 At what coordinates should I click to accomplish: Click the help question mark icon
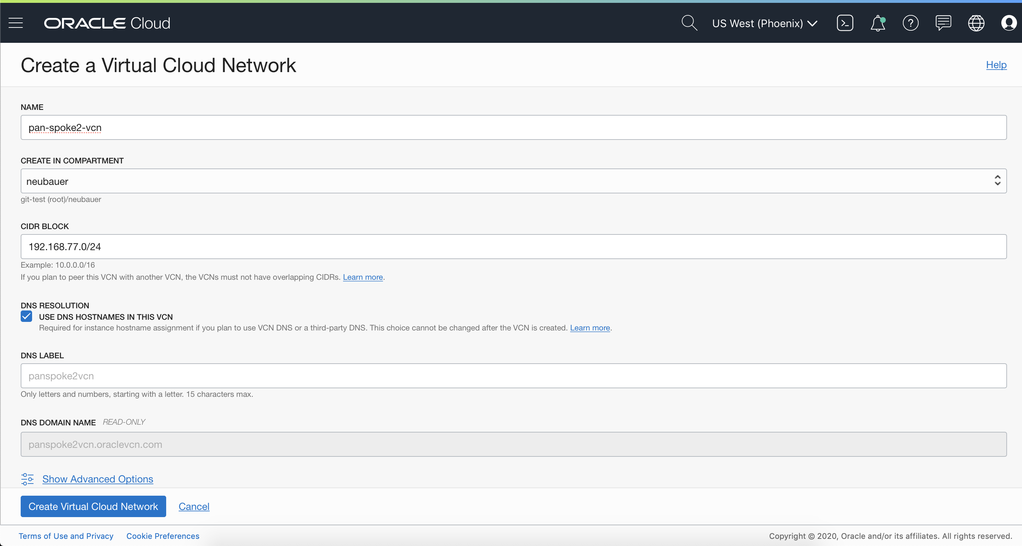(x=910, y=23)
